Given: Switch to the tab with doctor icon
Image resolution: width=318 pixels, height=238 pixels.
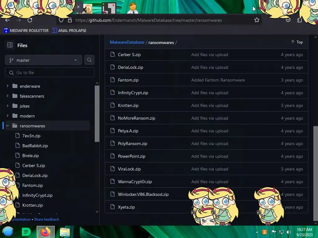Looking at the screenshot, I should pos(133,8).
